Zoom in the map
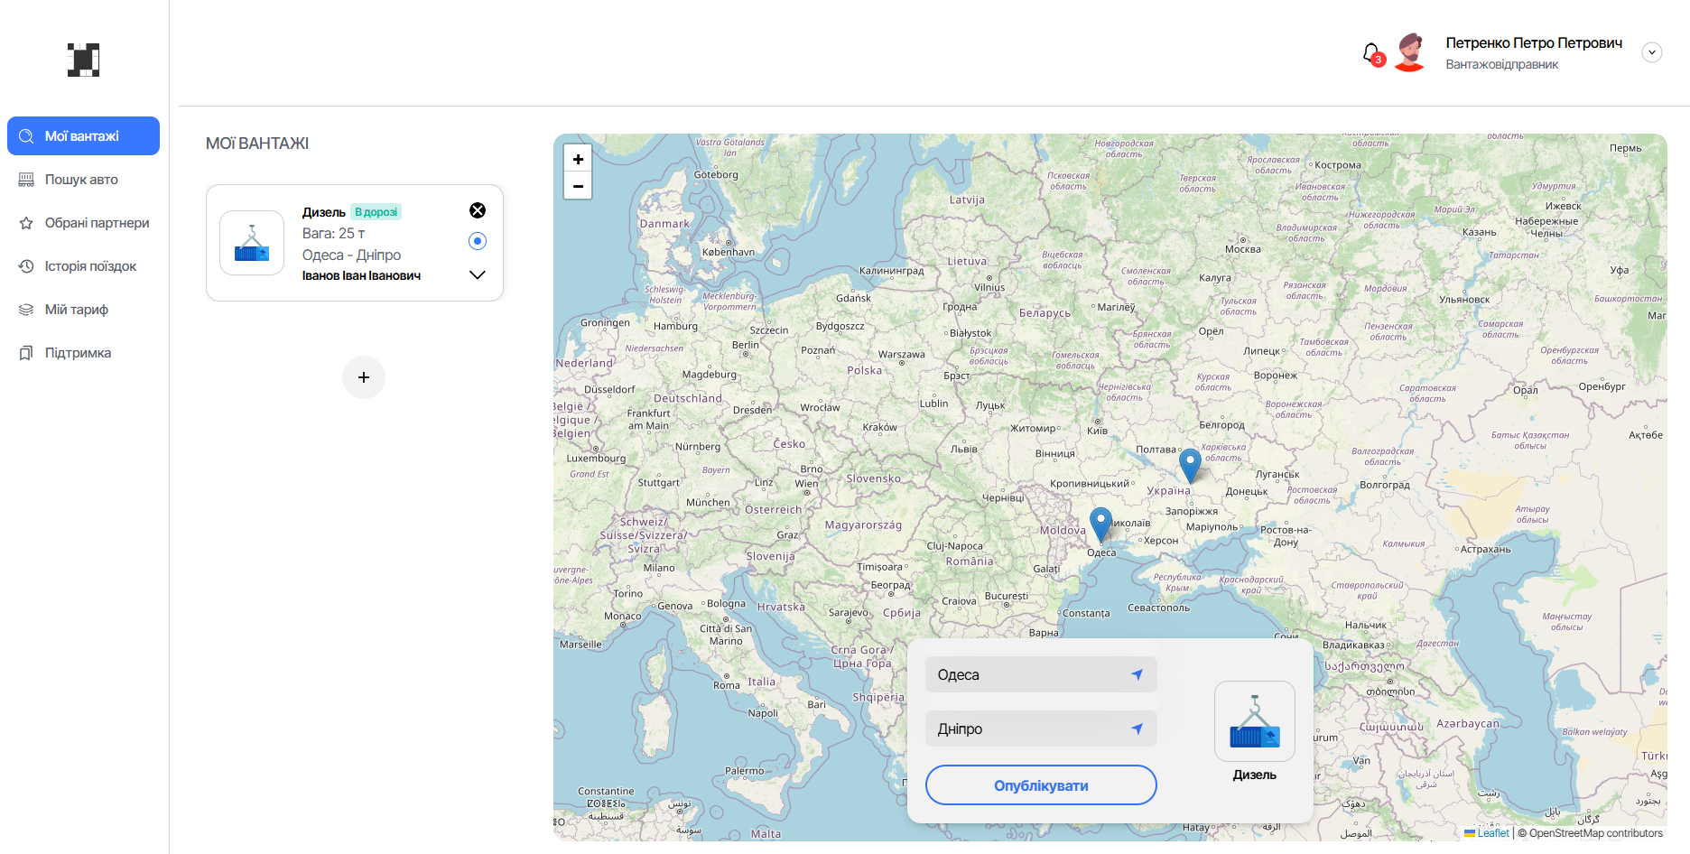1690x854 pixels. 578,159
